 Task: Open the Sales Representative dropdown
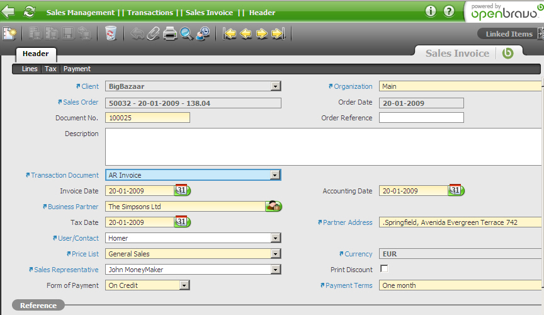pyautogui.click(x=276, y=270)
